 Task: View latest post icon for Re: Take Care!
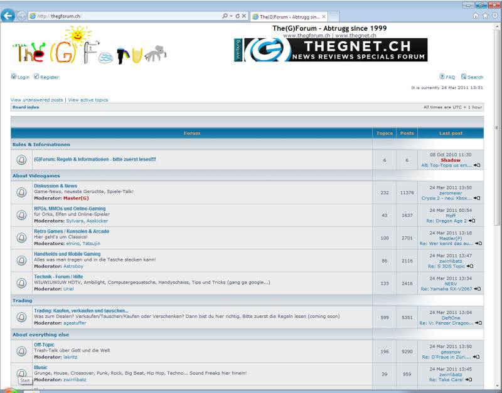pos(468,380)
